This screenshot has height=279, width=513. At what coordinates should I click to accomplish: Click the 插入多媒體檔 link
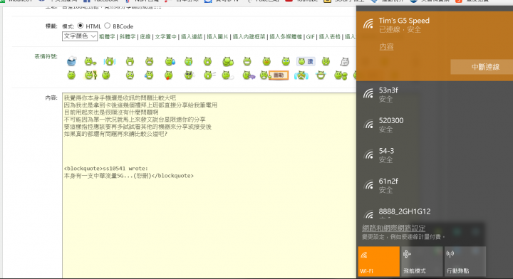point(286,37)
